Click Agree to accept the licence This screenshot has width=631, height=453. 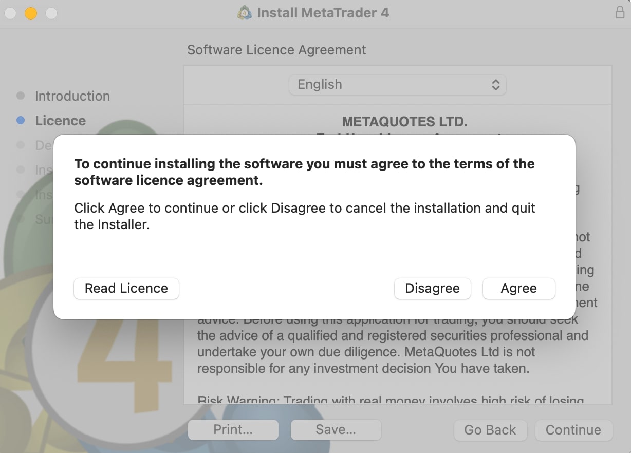[518, 288]
